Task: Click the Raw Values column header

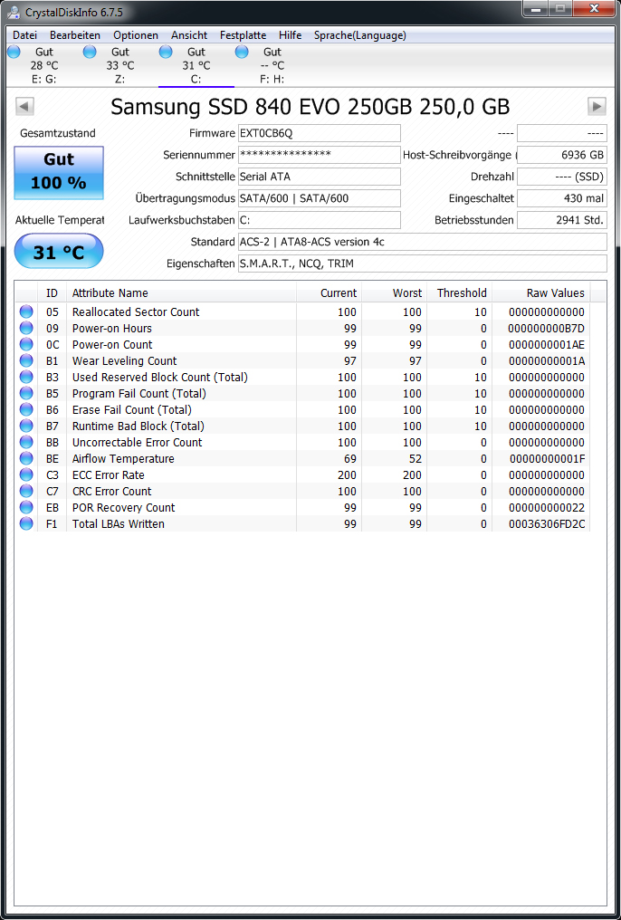Action: (x=540, y=292)
